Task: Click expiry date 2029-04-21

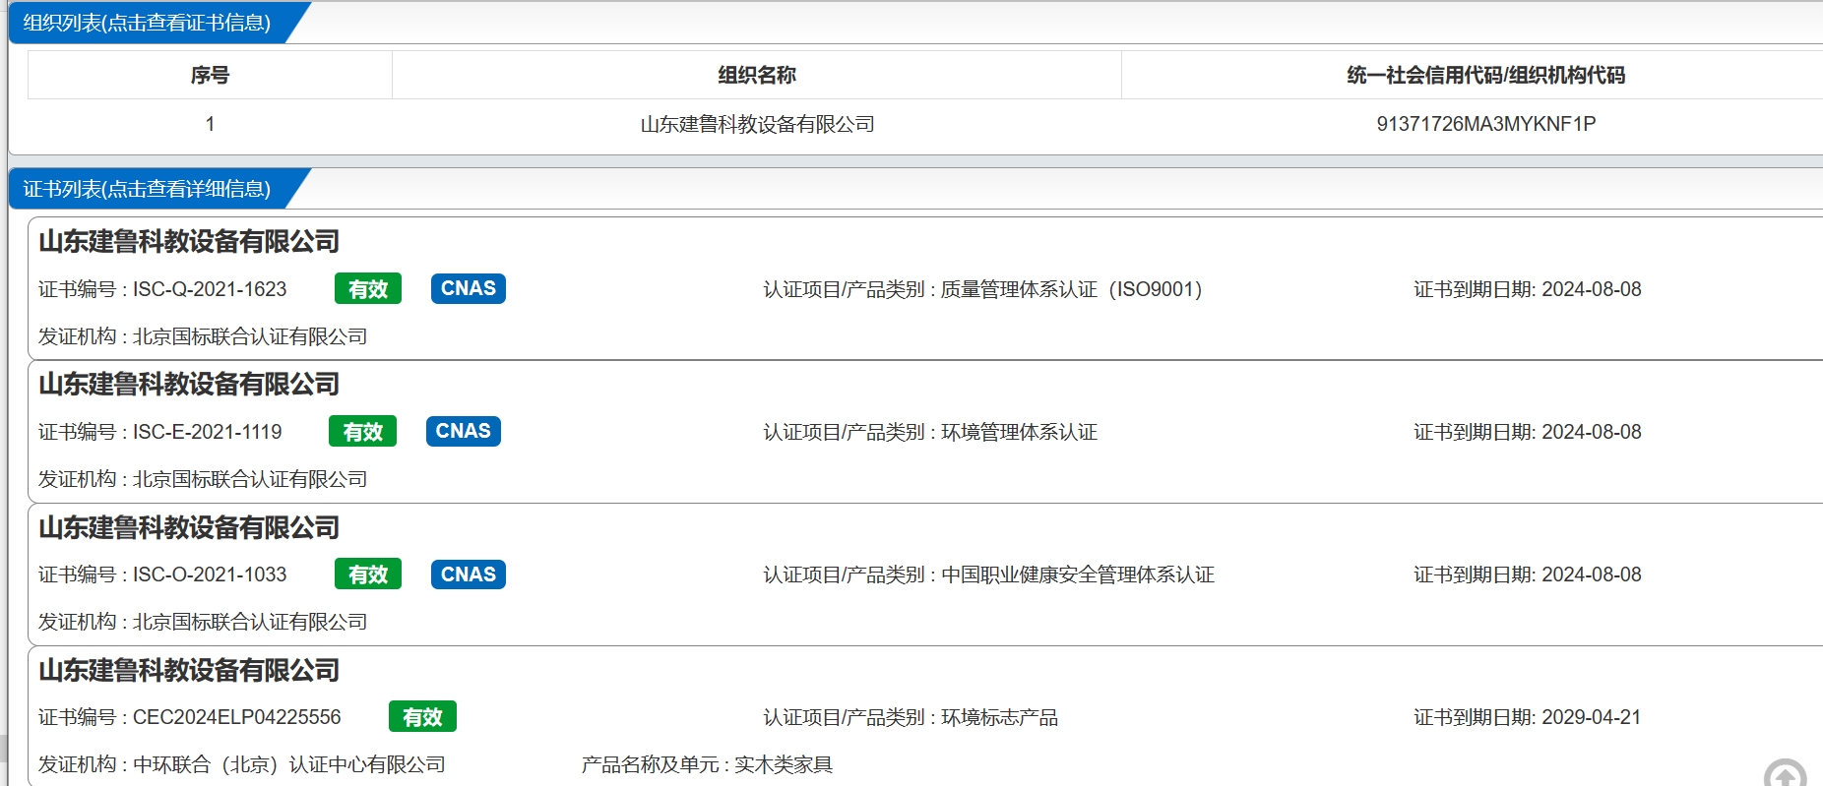Action: point(1592,717)
